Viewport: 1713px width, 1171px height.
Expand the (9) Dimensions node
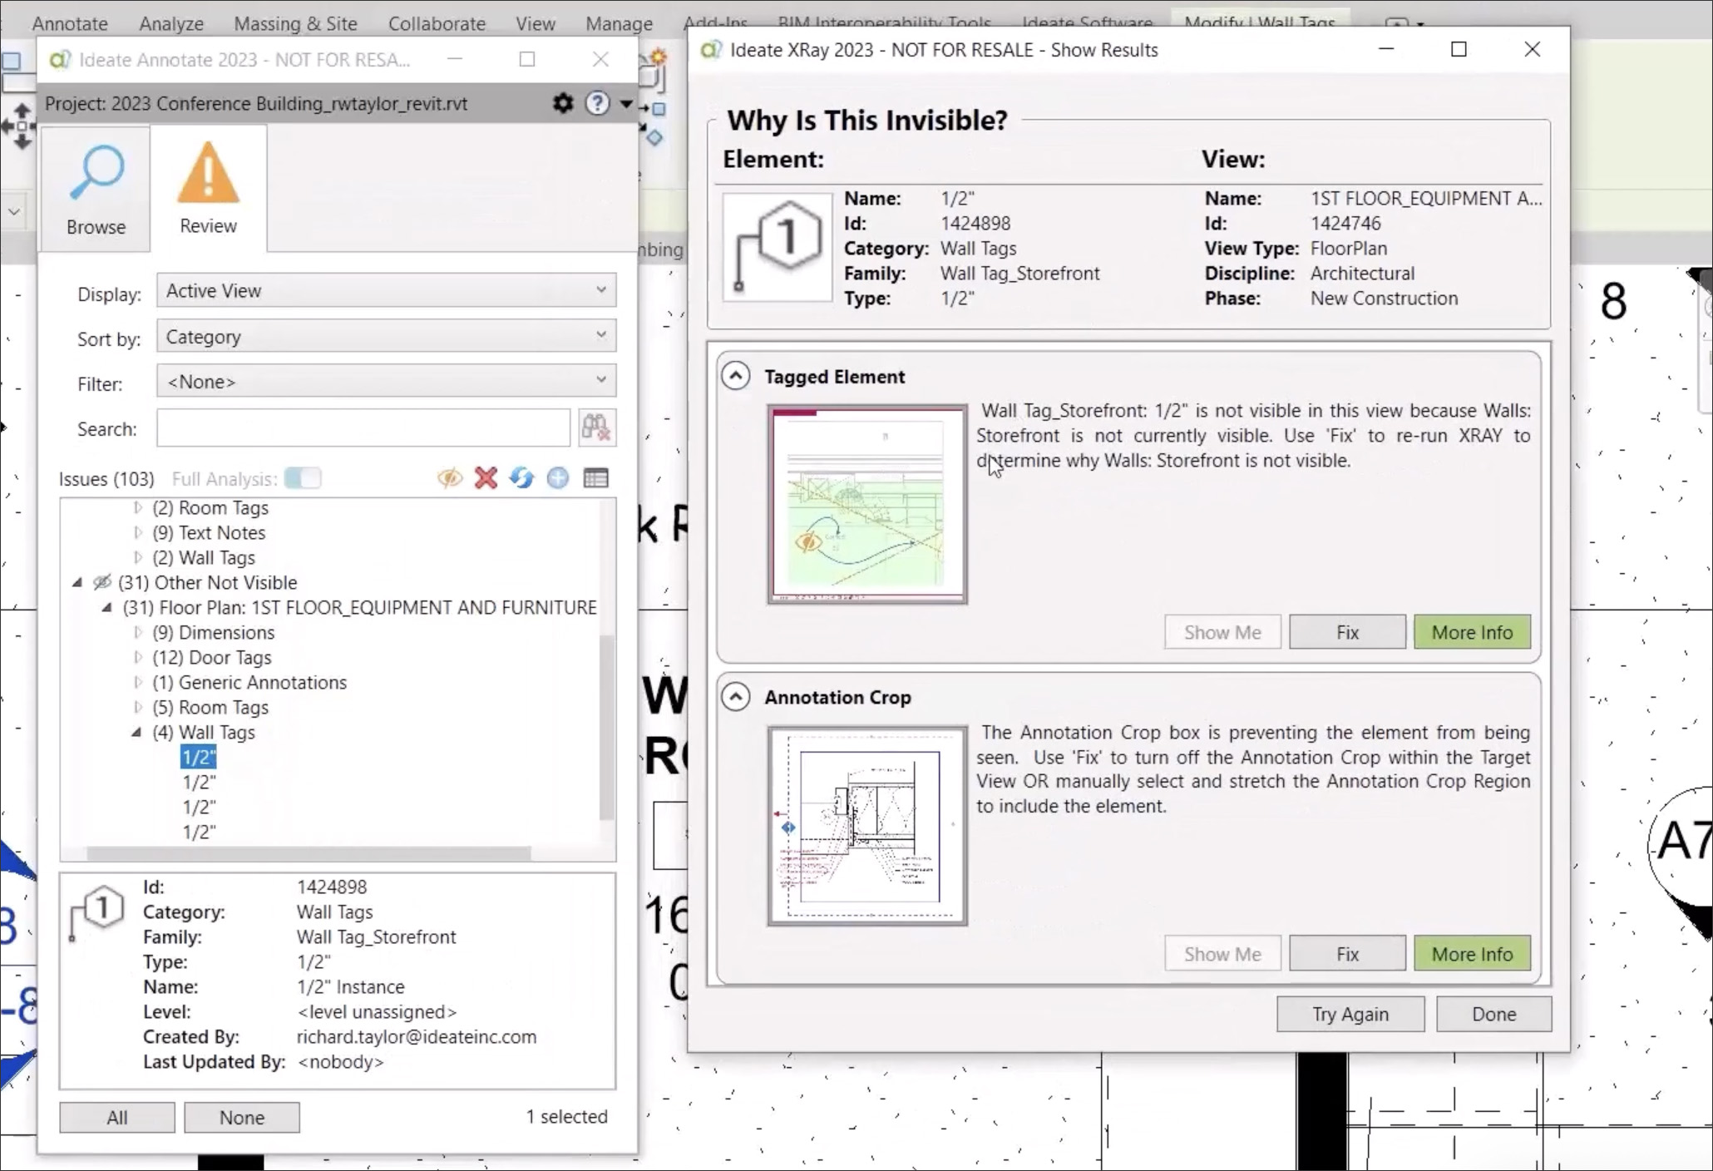point(138,632)
